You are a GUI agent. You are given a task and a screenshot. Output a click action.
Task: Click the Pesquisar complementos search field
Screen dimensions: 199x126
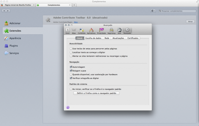coord(177,11)
